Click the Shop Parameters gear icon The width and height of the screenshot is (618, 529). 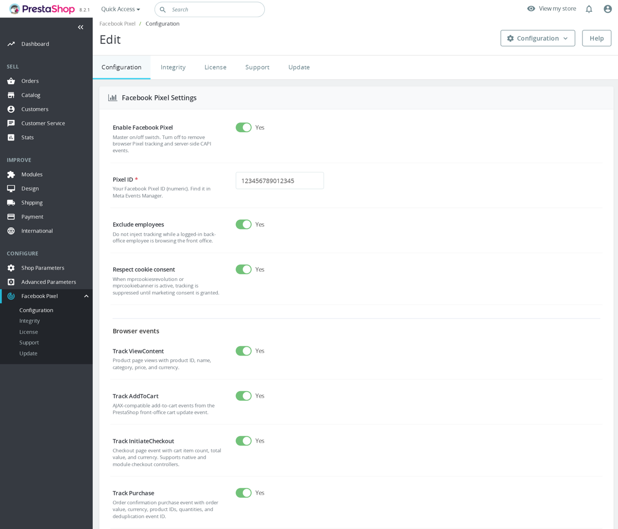(11, 268)
